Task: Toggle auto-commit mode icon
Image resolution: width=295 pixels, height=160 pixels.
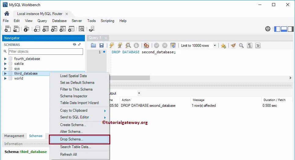Action: coord(173,45)
